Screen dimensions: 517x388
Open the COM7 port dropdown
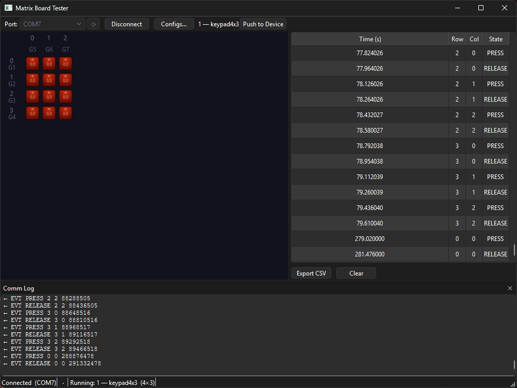point(52,24)
